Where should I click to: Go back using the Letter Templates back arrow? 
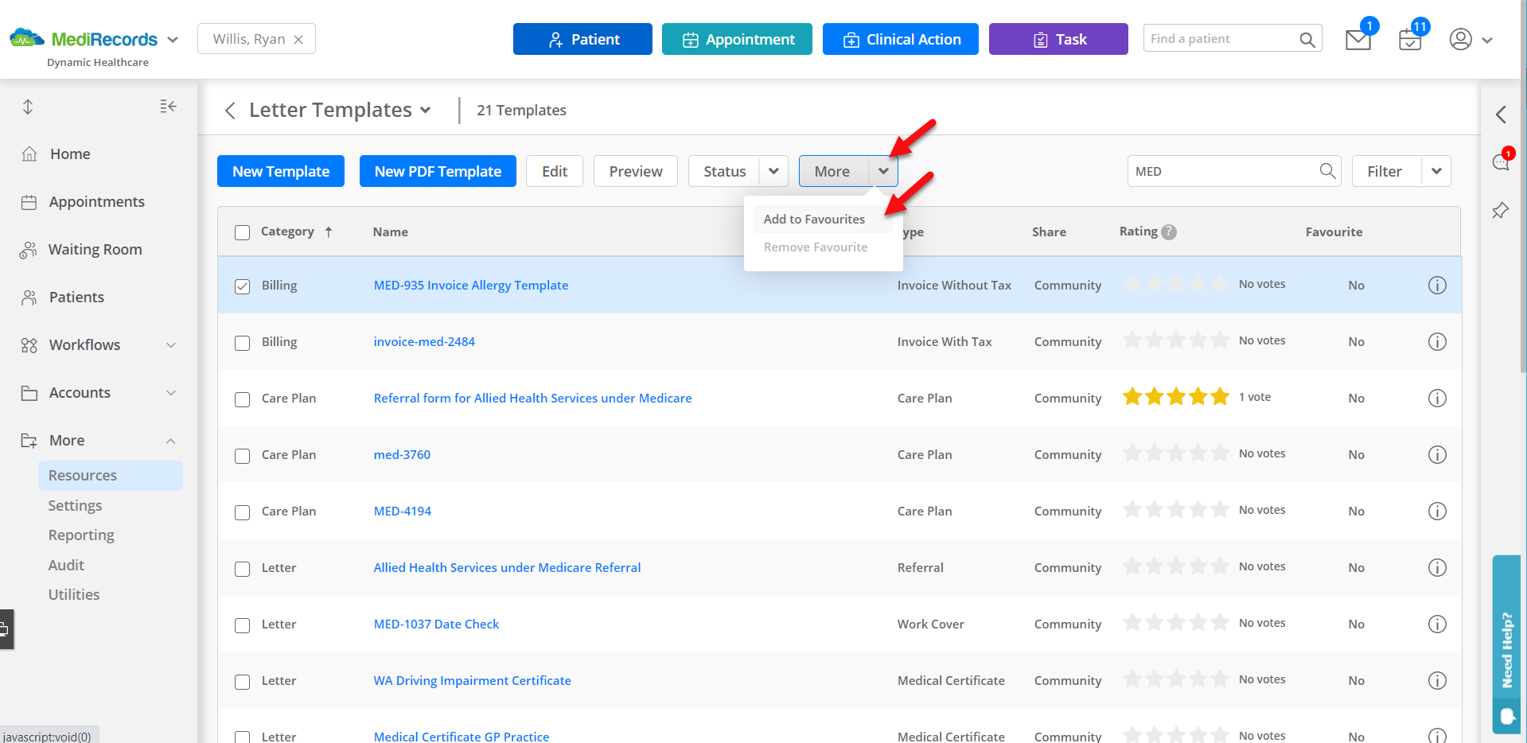[x=230, y=110]
